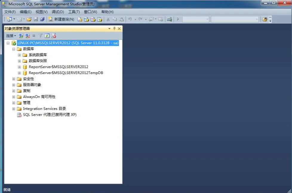
Task: Click the Redo arrow icon
Action: (x=140, y=19)
